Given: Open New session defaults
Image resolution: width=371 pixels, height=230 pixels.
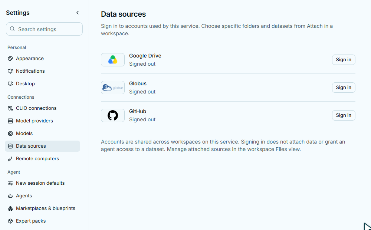Looking at the screenshot, I should click(x=43, y=183).
